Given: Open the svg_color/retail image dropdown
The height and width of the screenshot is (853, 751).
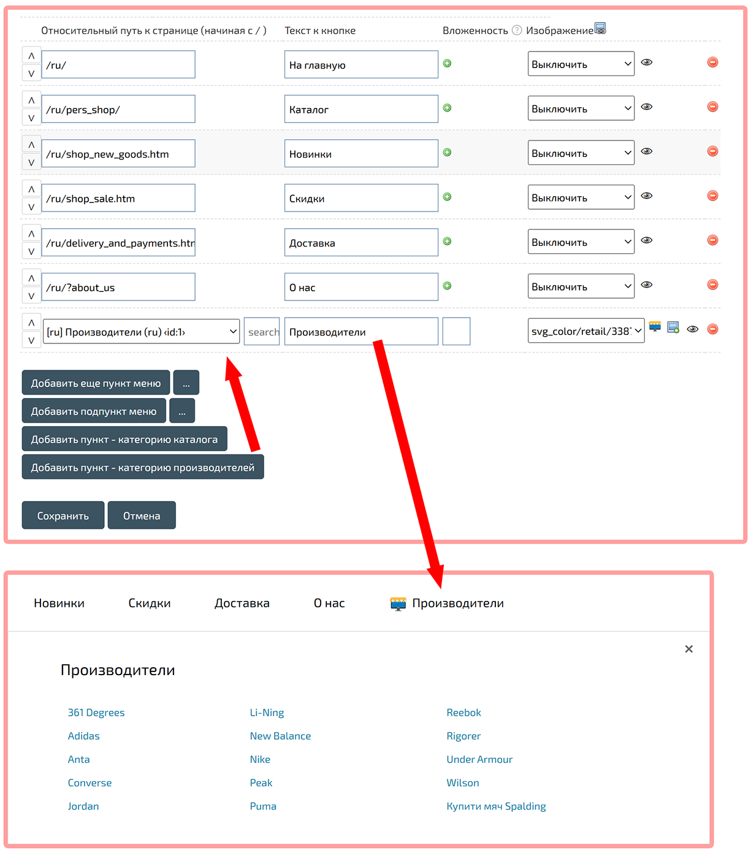Looking at the screenshot, I should tap(585, 331).
